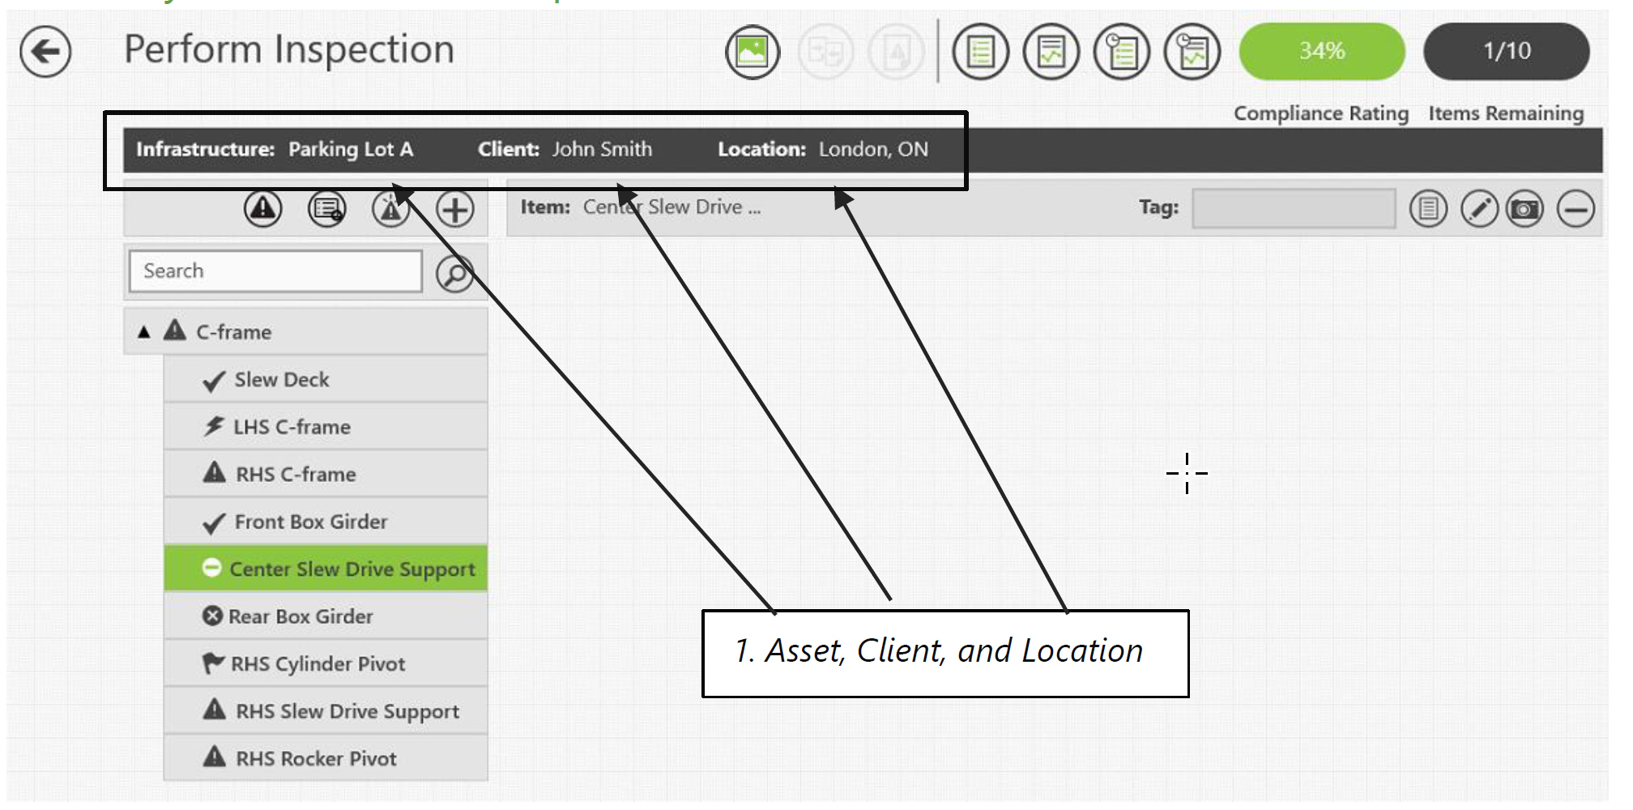The height and width of the screenshot is (810, 1633).
Task: Select the Rear Box Girder item
Action: [x=301, y=617]
